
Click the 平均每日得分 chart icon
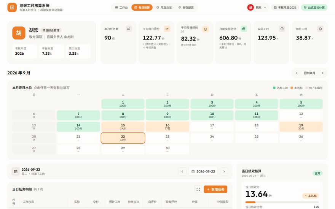167,29
